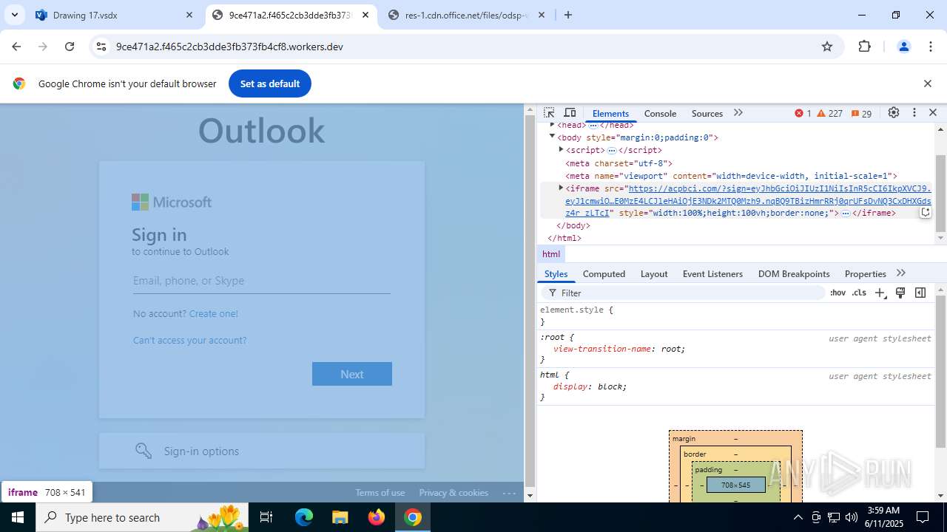Switch to Drawing 17.vsdx tab
The height and width of the screenshot is (532, 947).
coord(115,15)
